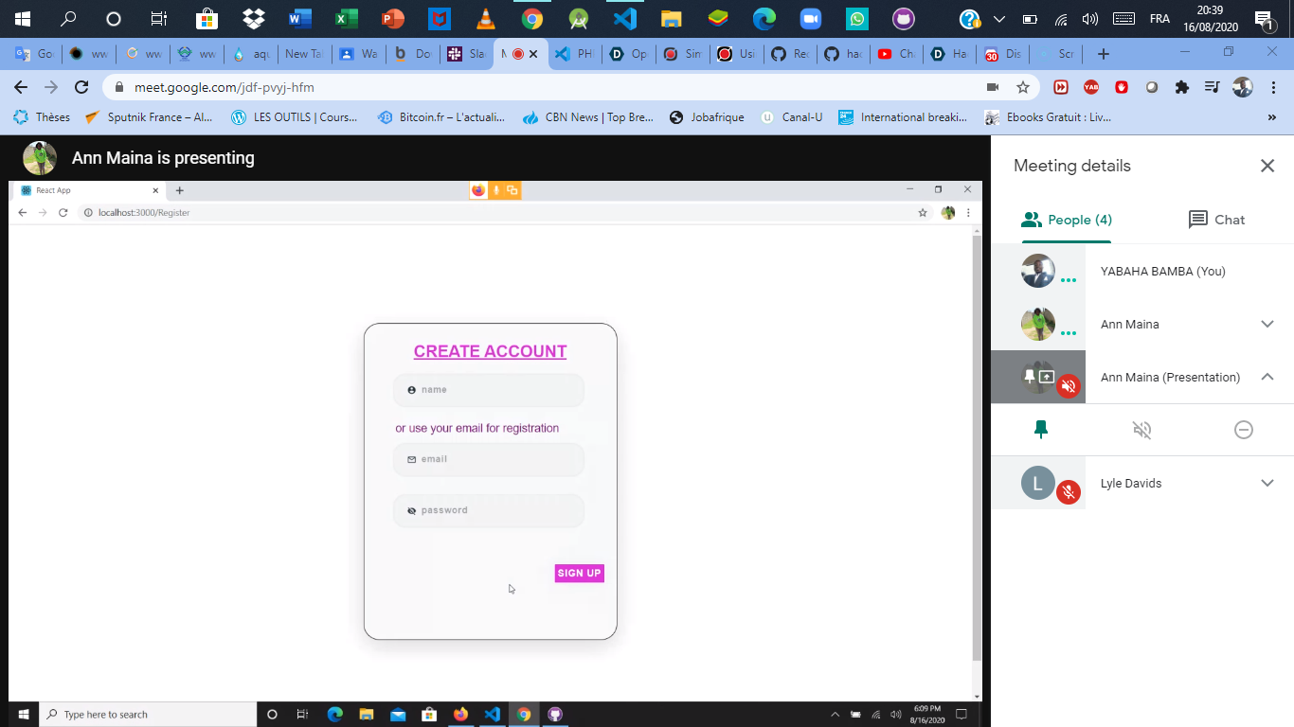Viewport: 1294px width, 727px height.
Task: Switch to the Slack tab
Action: click(x=468, y=54)
